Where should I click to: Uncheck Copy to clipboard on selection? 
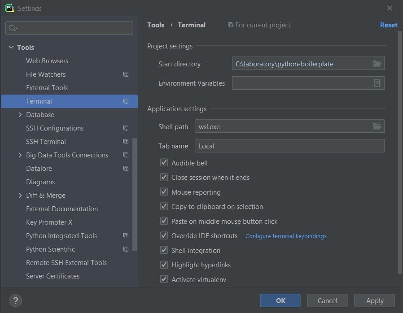(x=164, y=206)
